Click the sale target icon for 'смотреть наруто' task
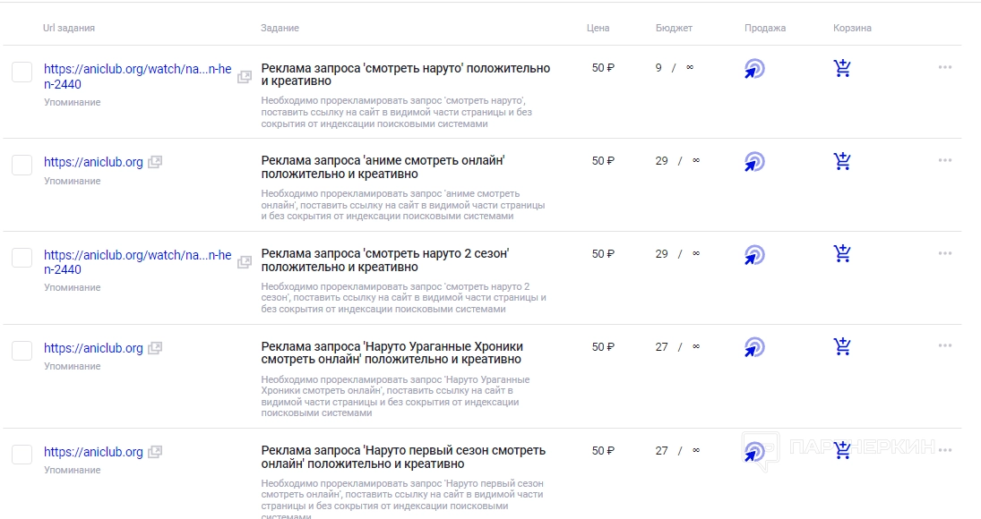 tap(754, 69)
